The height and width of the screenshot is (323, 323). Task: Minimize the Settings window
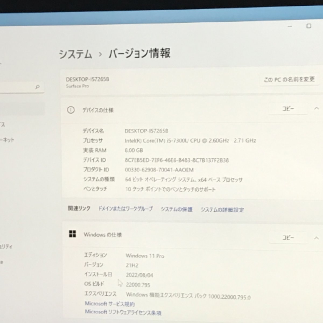[290, 26]
